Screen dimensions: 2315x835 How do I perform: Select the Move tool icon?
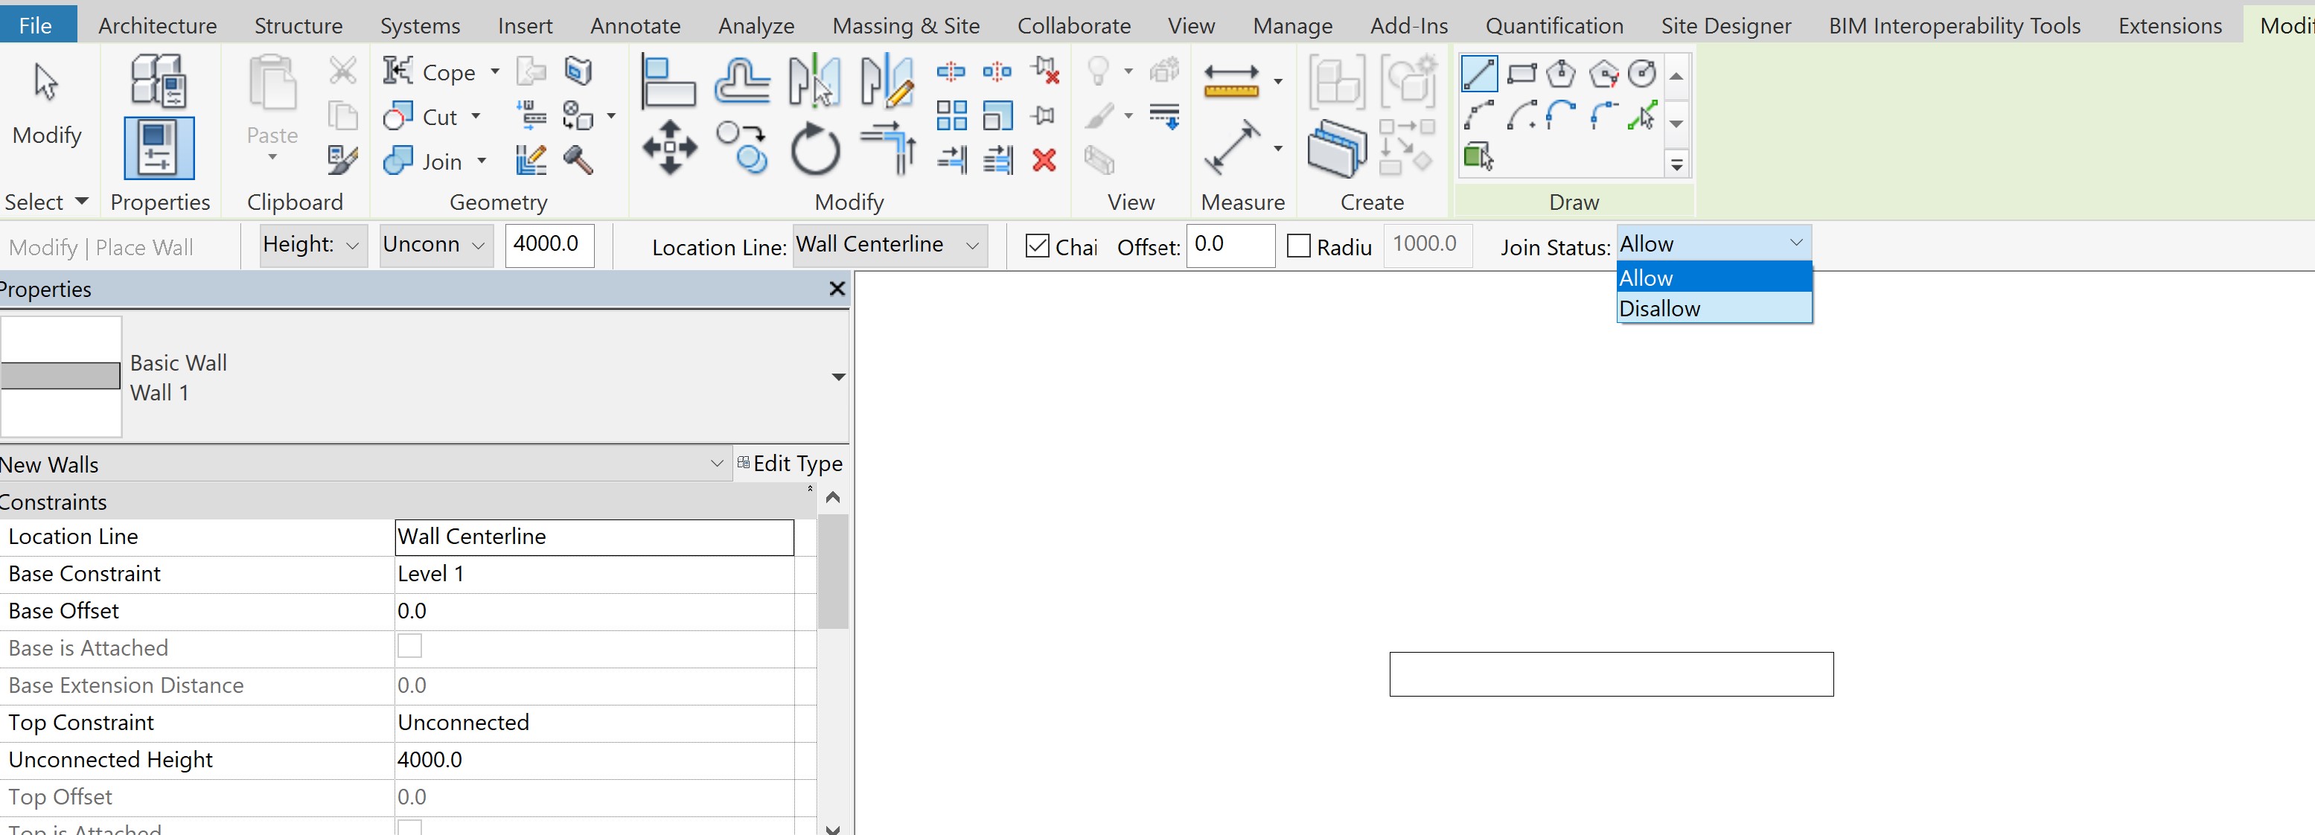669,147
